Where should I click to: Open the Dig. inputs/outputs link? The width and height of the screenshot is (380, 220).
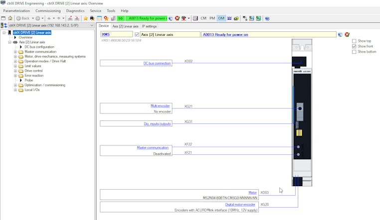pyautogui.click(x=157, y=124)
